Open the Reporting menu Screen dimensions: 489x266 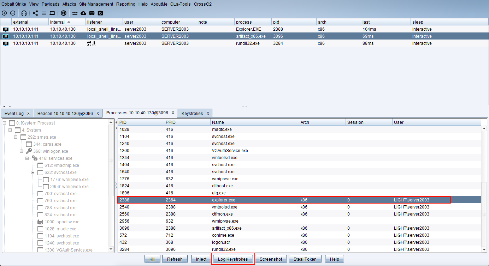tap(126, 4)
